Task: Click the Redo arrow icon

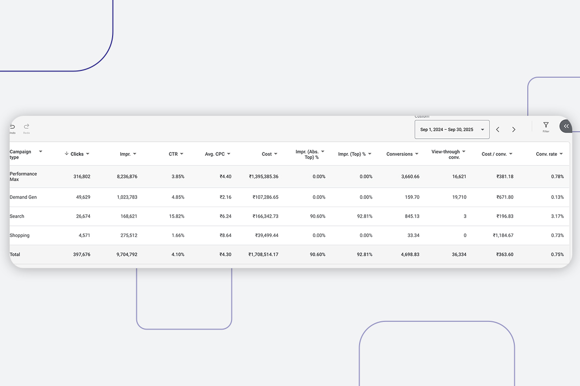Action: point(27,126)
